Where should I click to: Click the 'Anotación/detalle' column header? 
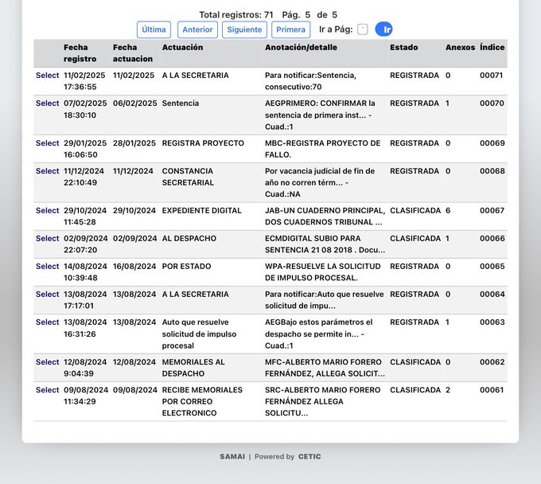301,47
